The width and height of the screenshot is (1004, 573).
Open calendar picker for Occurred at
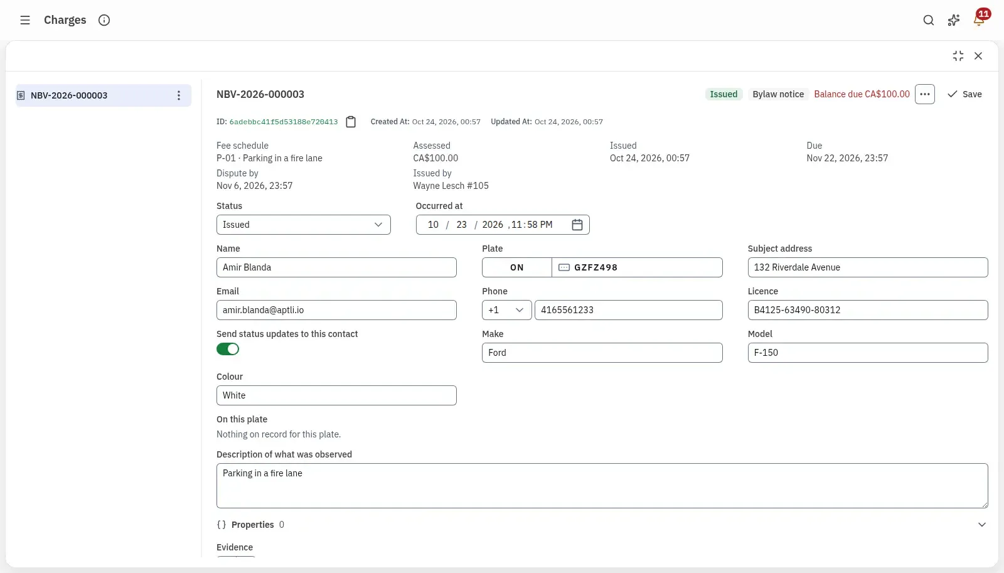click(x=577, y=225)
